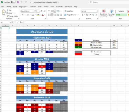The height and width of the screenshot is (112, 129).
Task: Choose Top Align icon
Action: click(x=49, y=11)
